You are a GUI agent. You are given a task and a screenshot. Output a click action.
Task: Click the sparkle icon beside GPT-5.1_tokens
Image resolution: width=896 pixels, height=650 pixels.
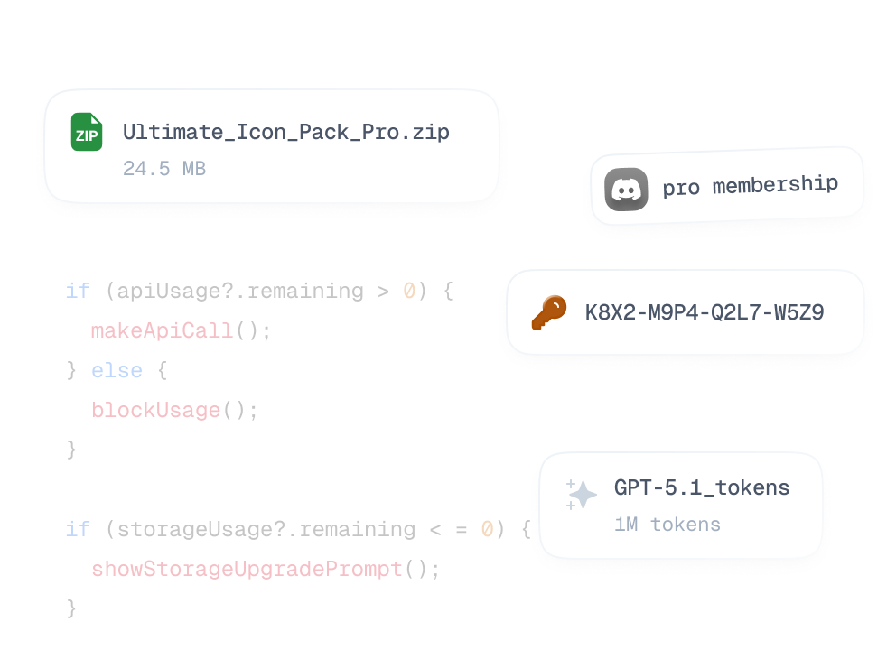tap(583, 495)
